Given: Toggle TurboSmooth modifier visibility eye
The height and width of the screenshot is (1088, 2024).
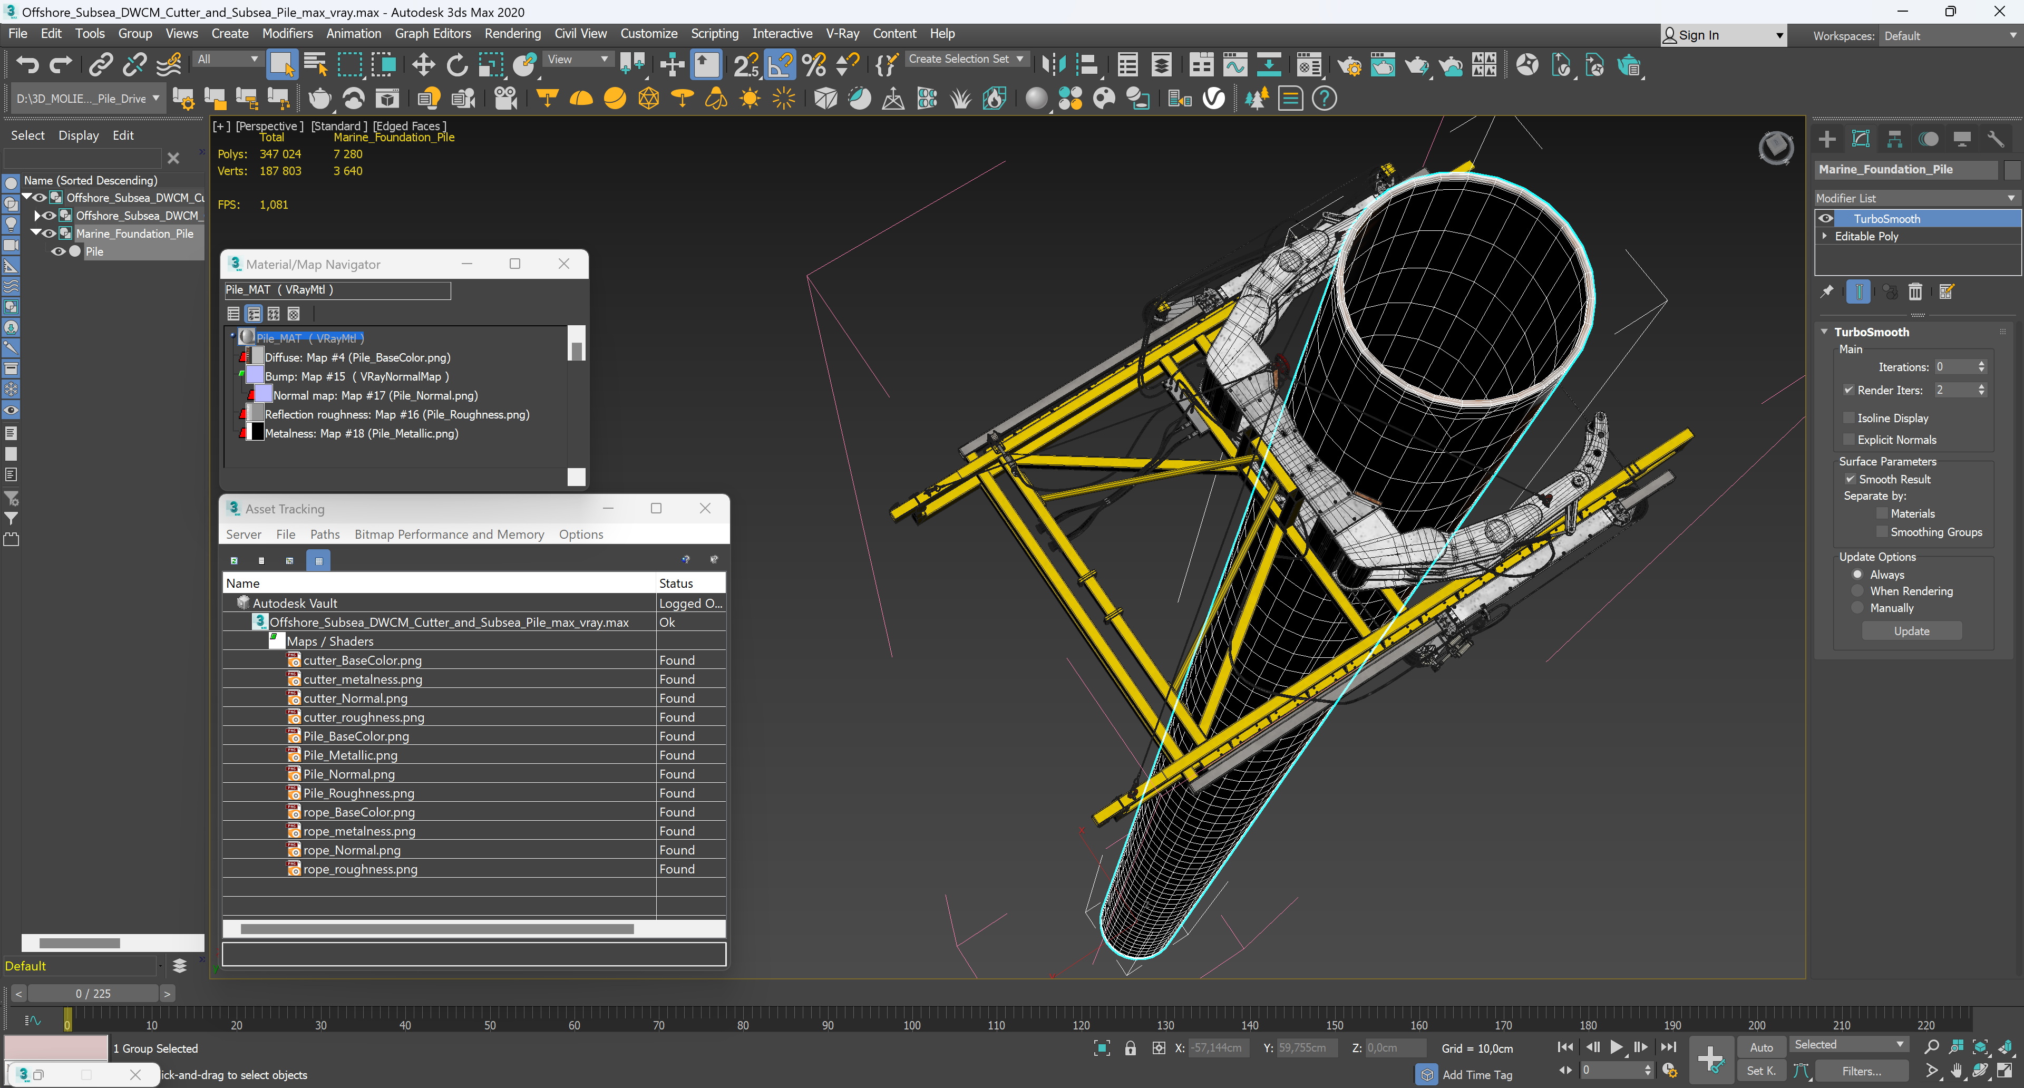Looking at the screenshot, I should pyautogui.click(x=1826, y=217).
